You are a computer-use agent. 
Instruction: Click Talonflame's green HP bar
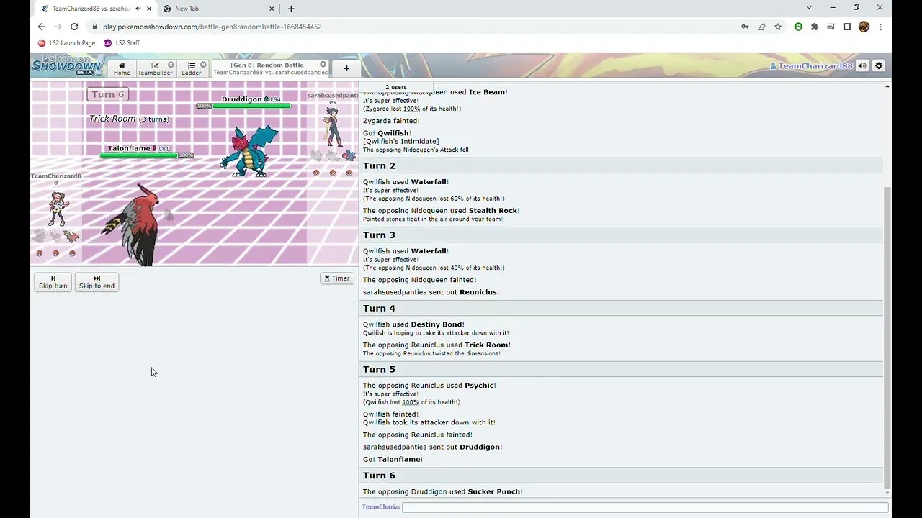pos(138,155)
